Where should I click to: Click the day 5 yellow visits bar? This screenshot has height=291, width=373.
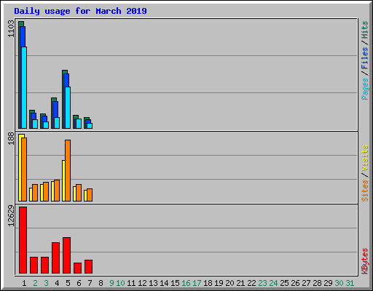click(63, 180)
